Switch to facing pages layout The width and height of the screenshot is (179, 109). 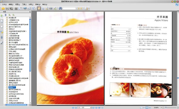coord(147,108)
